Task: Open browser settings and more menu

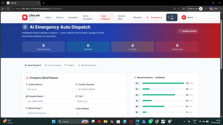Action: [206, 9]
